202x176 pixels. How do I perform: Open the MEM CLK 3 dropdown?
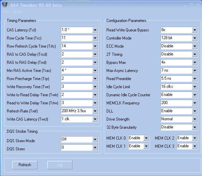[195, 146]
